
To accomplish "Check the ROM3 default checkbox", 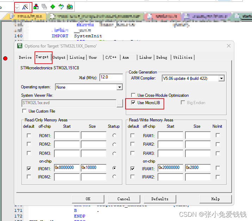I will [29, 153].
